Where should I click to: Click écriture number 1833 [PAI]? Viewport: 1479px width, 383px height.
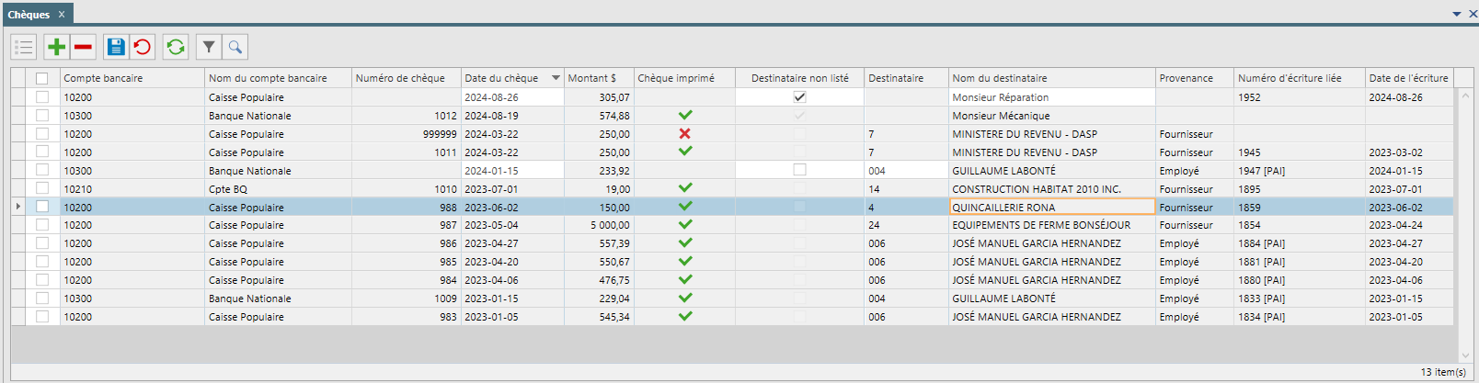pyautogui.click(x=1261, y=298)
